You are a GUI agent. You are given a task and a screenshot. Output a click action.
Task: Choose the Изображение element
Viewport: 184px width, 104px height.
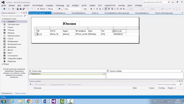coord(14,41)
